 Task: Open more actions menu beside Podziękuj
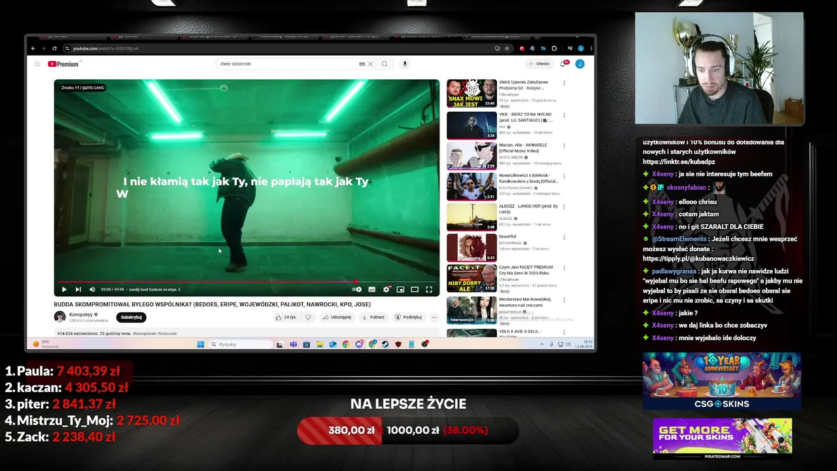434,317
